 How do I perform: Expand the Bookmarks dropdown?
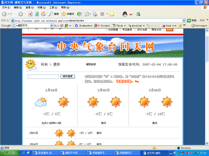91,26
